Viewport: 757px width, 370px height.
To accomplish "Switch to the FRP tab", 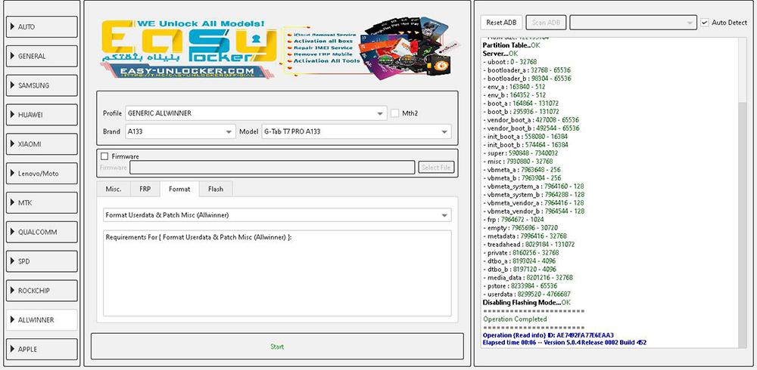I will pos(145,190).
